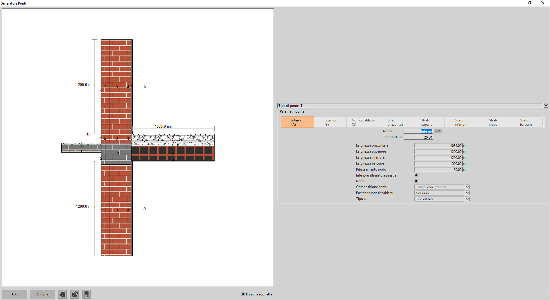Switch to the Esterno (B) tab
This screenshot has height=300, width=550.
[330, 122]
